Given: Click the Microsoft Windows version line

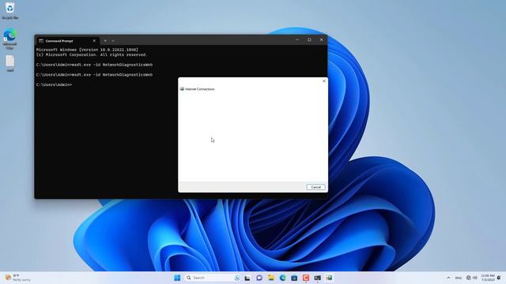Looking at the screenshot, I should coord(87,50).
